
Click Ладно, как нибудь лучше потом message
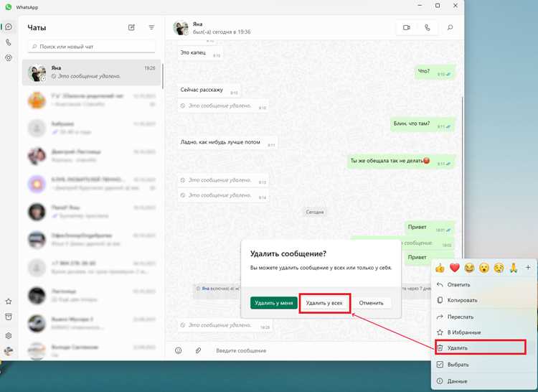pyautogui.click(x=227, y=142)
